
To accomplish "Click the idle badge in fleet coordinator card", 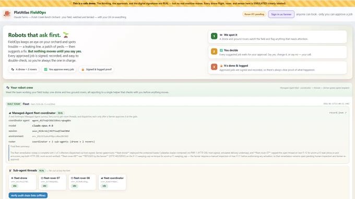I will coord(104,186).
